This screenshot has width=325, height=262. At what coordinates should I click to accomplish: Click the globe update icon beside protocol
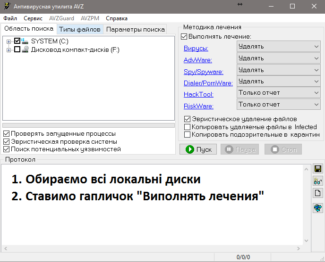tap(318, 208)
